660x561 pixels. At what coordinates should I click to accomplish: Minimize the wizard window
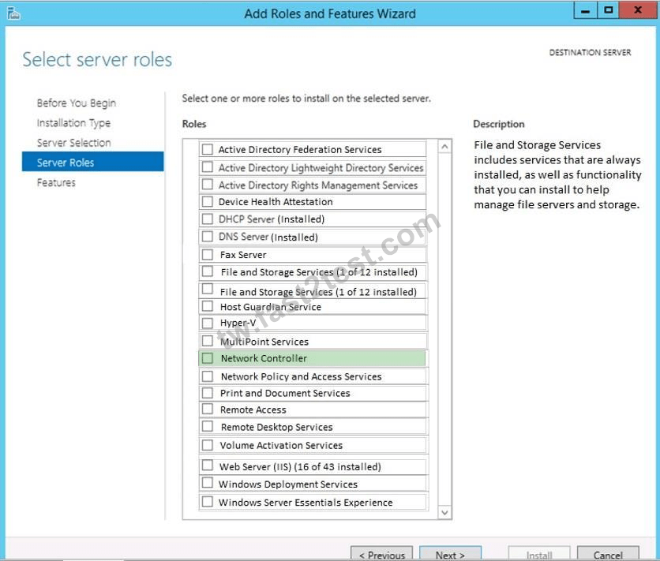[x=586, y=10]
